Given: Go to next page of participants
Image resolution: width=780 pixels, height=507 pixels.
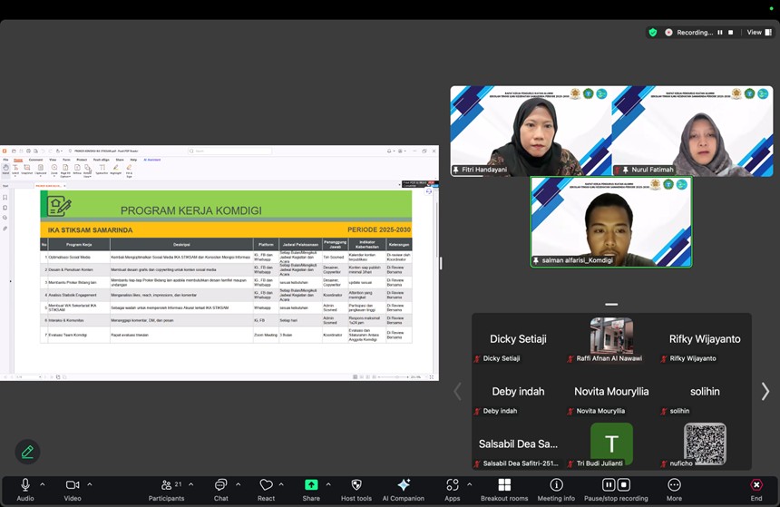Looking at the screenshot, I should point(765,391).
